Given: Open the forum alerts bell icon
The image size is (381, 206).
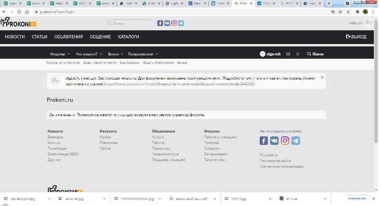Looking at the screenshot, I should click(x=298, y=54).
